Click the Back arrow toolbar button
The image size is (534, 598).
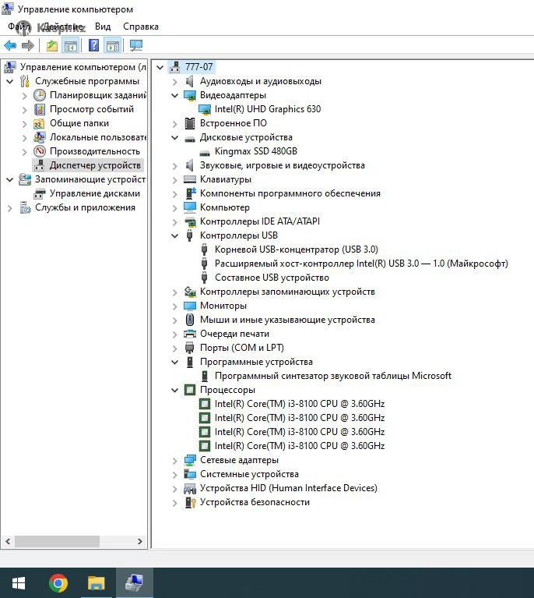point(10,46)
